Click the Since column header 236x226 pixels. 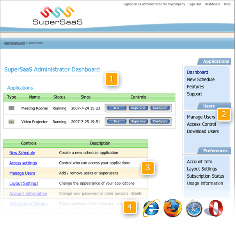coord(85,97)
